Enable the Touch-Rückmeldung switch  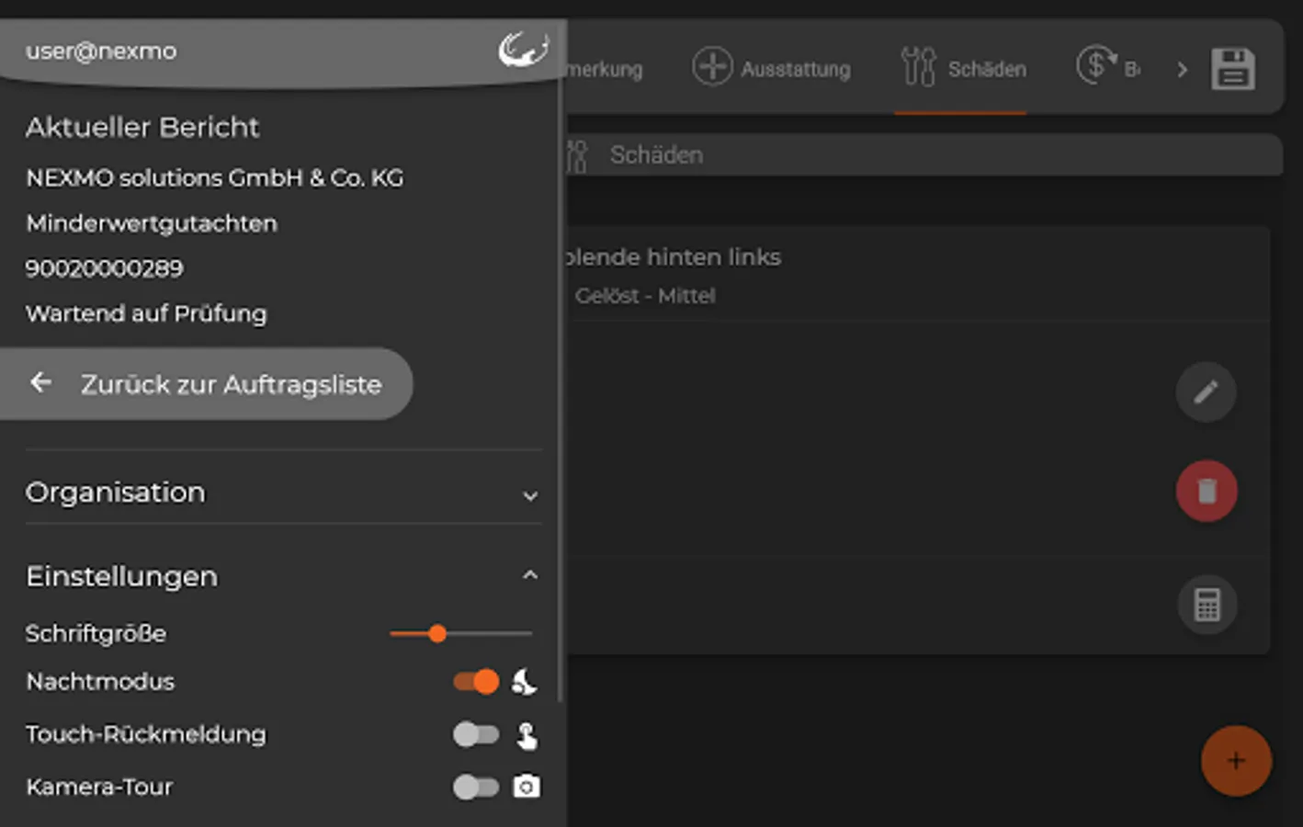(476, 734)
